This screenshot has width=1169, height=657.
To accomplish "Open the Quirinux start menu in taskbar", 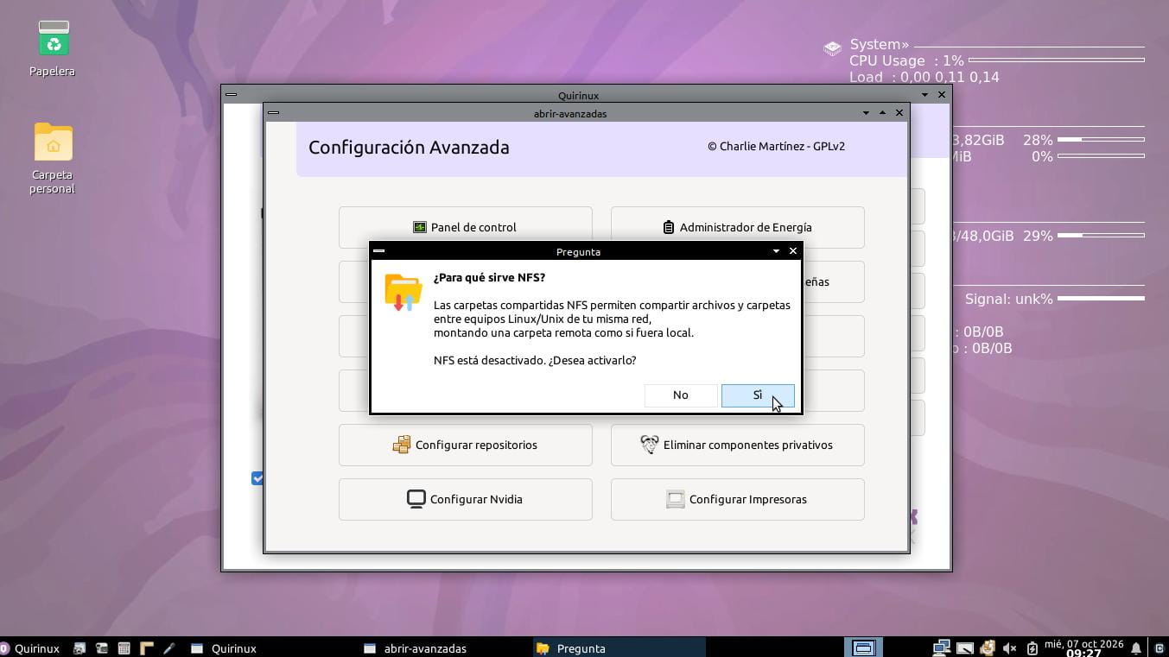I will 31,648.
